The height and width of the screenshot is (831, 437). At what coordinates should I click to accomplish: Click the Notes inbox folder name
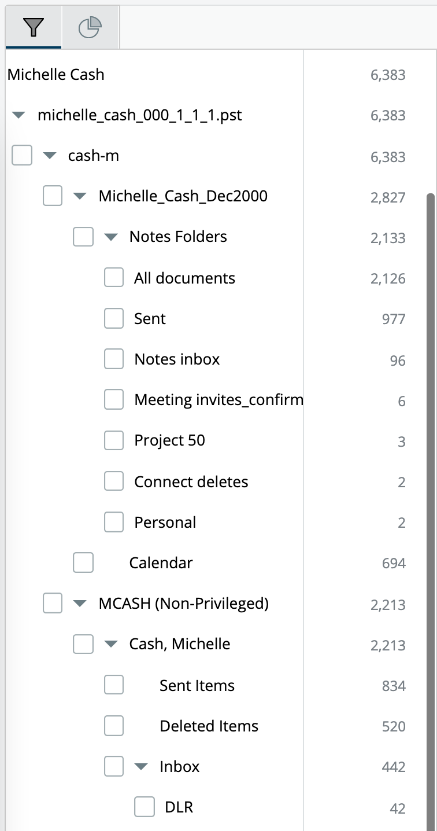[x=177, y=359]
